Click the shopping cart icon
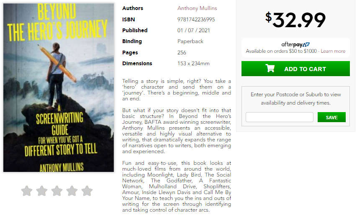Viewport: 357px width, 215px height. coord(270,68)
